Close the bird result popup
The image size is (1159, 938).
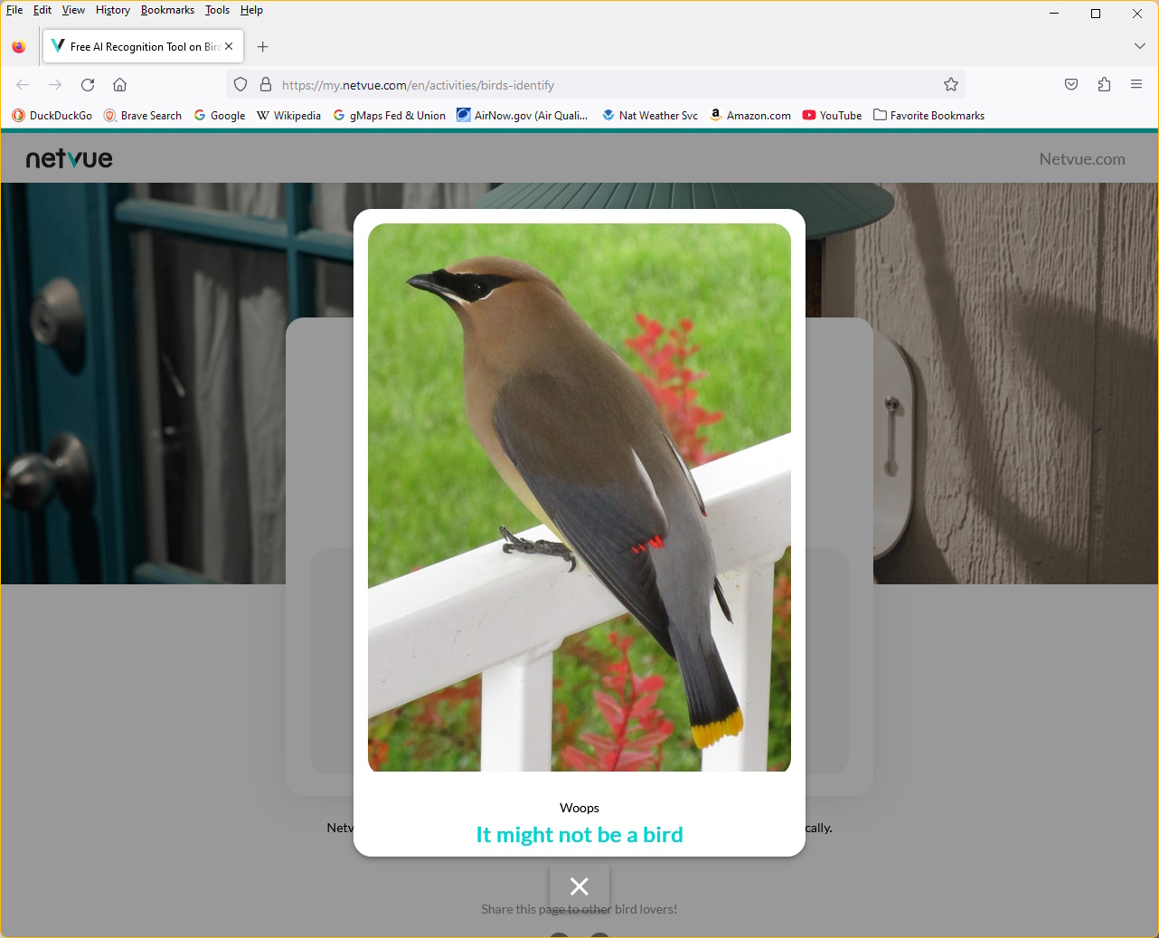click(x=579, y=886)
